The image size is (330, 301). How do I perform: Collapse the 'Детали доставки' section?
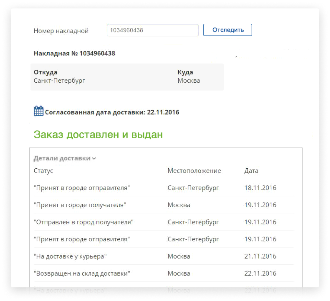tap(65, 158)
